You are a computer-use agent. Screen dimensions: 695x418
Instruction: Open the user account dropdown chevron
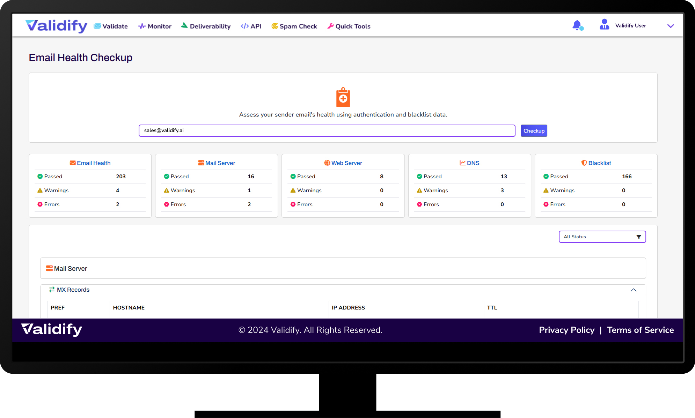point(670,26)
